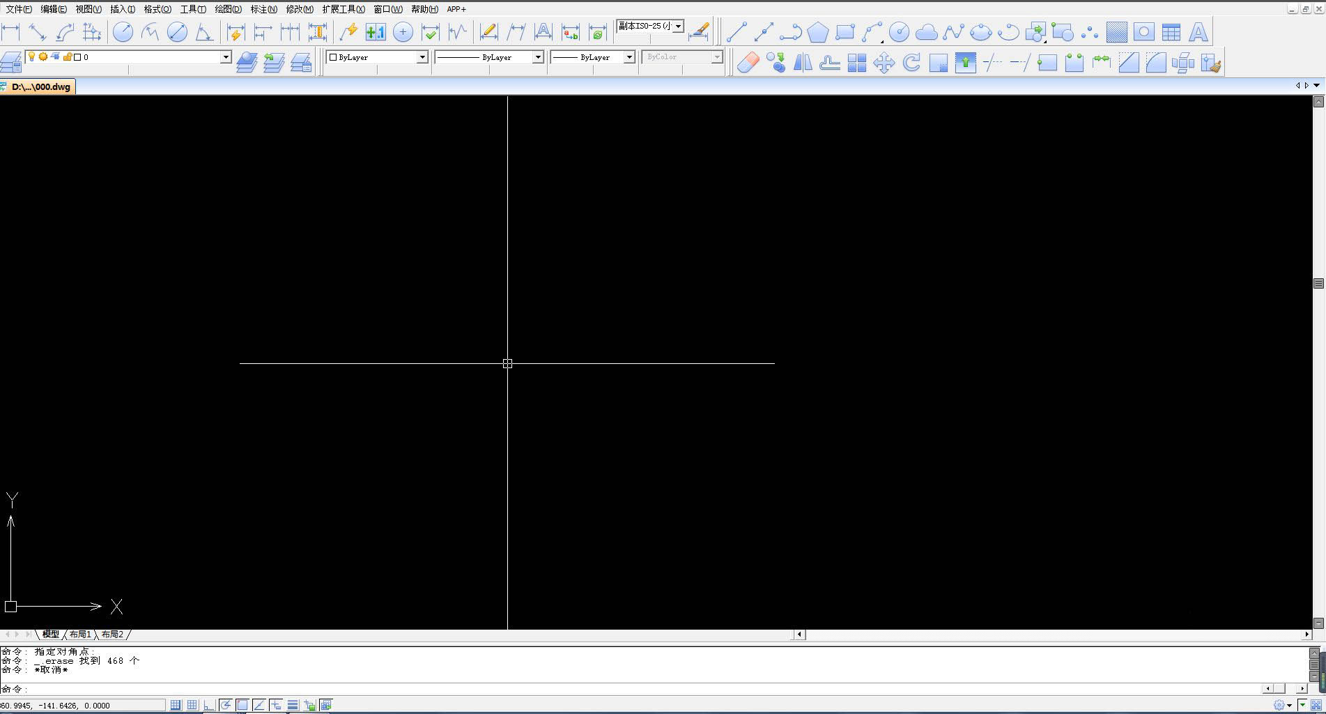The height and width of the screenshot is (714, 1326).
Task: Open the 绘图 menu
Action: pos(229,9)
